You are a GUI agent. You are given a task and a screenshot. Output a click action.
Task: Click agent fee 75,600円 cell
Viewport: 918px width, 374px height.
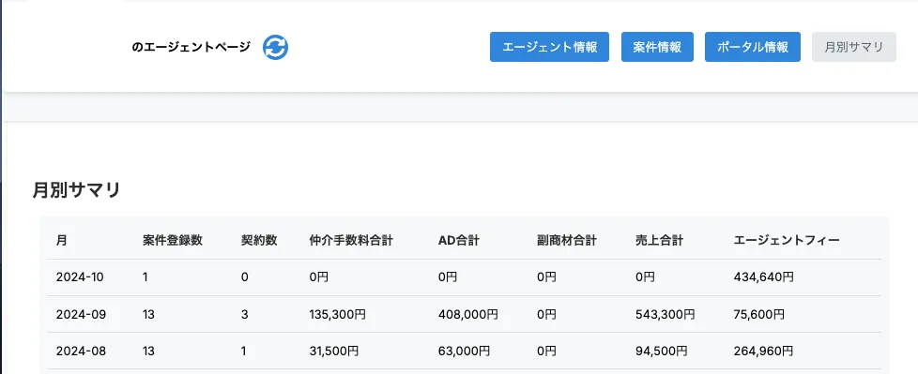[758, 314]
